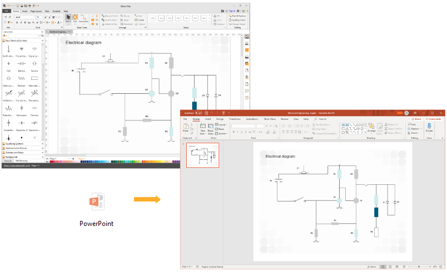Image resolution: width=447 pixels, height=272 pixels.
Task: Click the Save icon in PowerPoint title bar
Action: click(x=206, y=113)
